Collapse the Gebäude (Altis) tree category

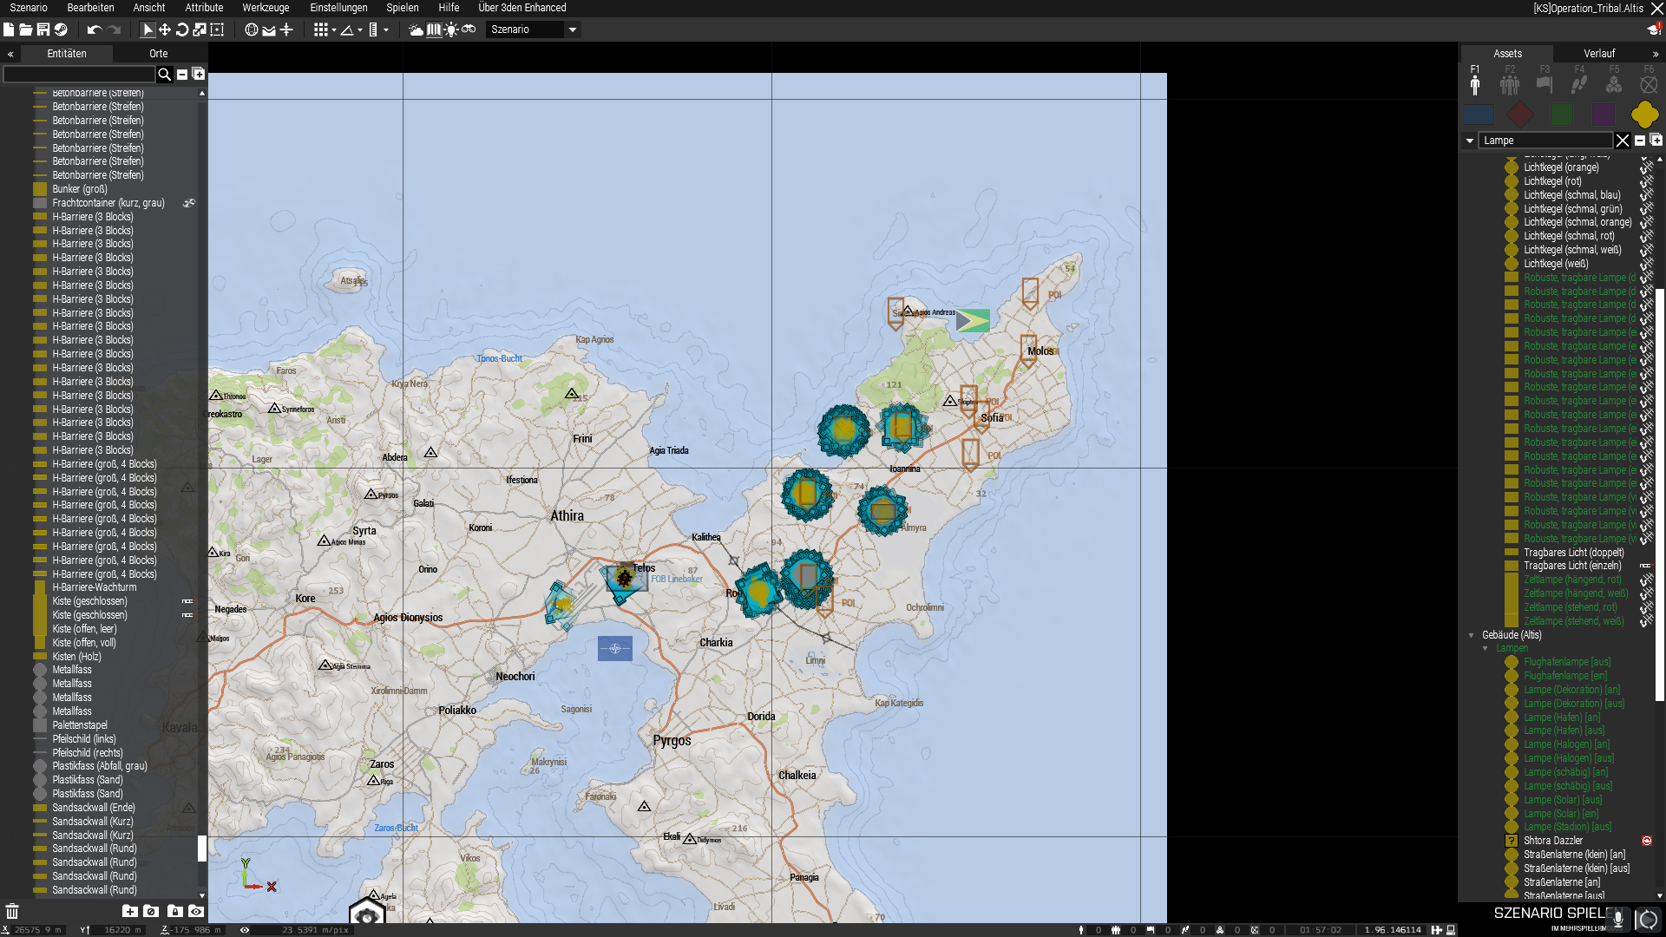coord(1472,635)
